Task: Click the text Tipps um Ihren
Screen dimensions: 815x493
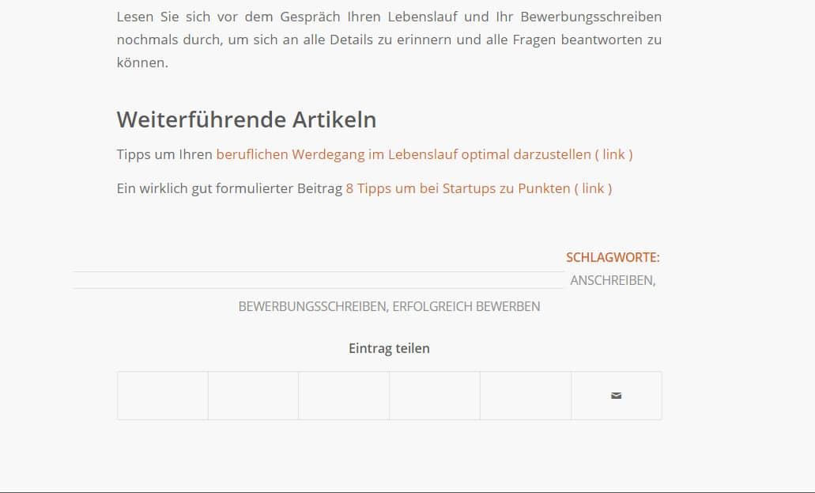Action: pyautogui.click(x=164, y=154)
